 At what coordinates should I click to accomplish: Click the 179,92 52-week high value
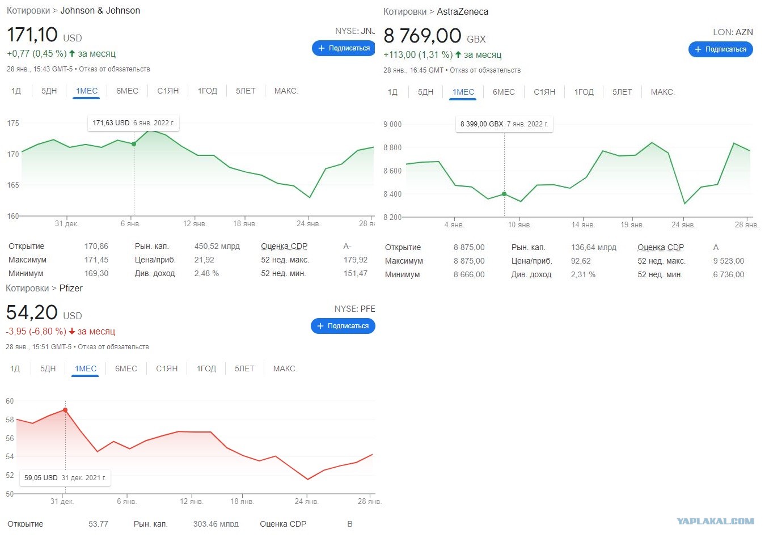coord(356,260)
